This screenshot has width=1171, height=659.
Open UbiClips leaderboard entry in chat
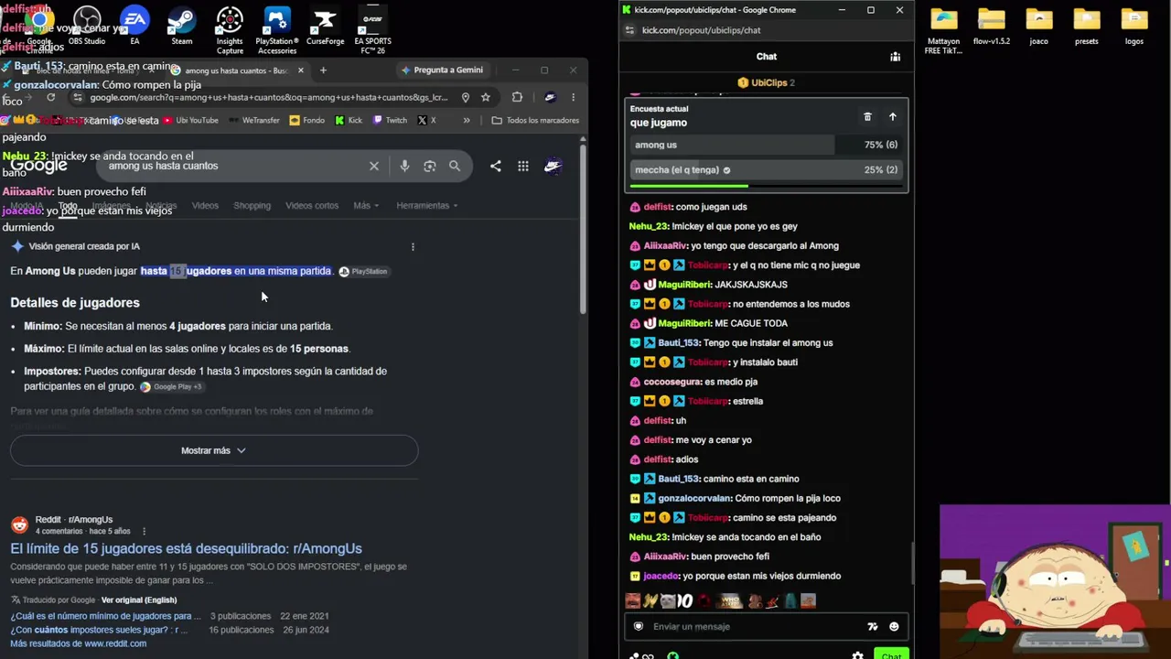click(767, 82)
